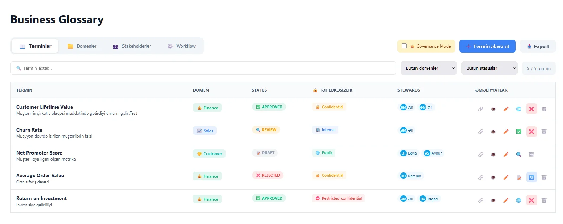The image size is (563, 224).
Task: Edit Return on Investment with pencil icon
Action: click(x=506, y=200)
